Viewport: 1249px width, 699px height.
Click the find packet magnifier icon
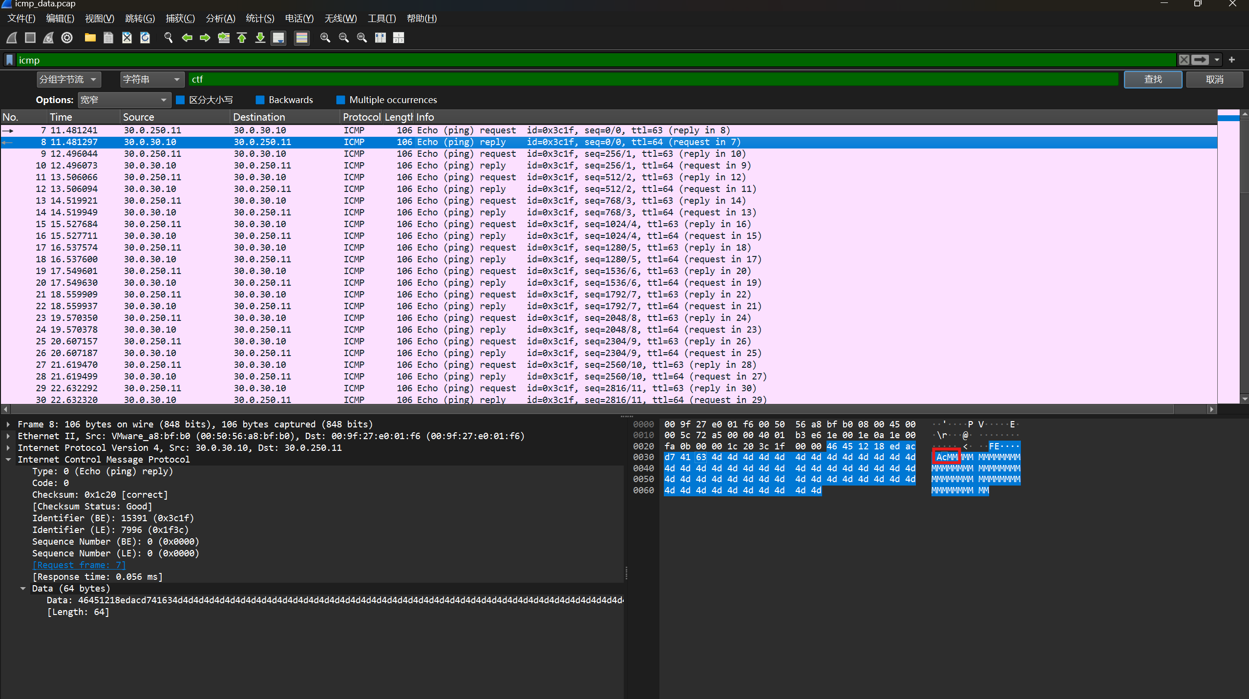(169, 38)
